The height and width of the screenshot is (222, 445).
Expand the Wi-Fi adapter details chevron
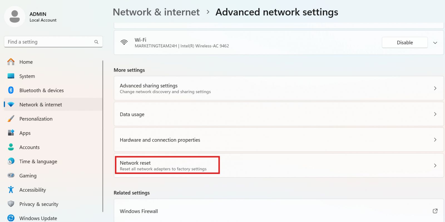point(435,43)
